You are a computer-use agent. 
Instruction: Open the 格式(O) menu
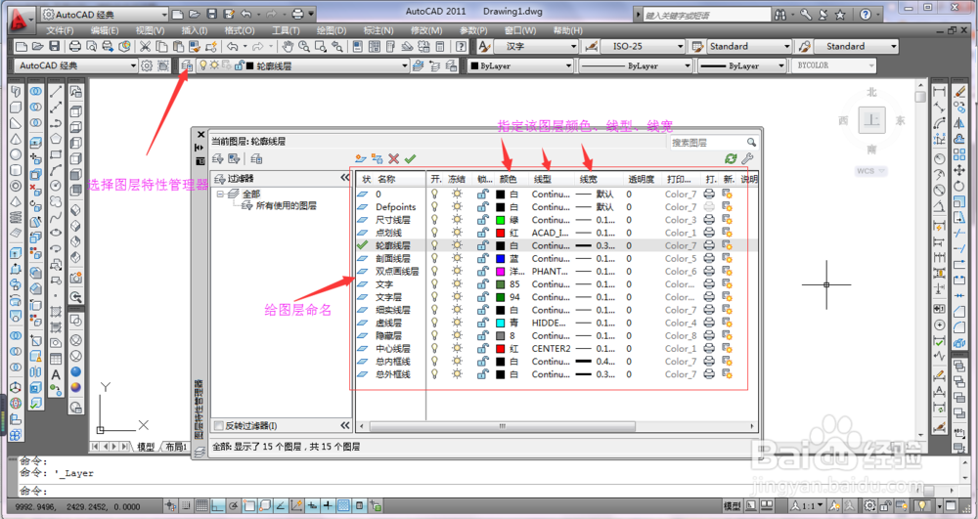tap(240, 30)
